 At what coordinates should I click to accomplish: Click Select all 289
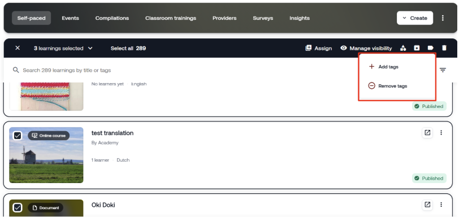click(128, 48)
